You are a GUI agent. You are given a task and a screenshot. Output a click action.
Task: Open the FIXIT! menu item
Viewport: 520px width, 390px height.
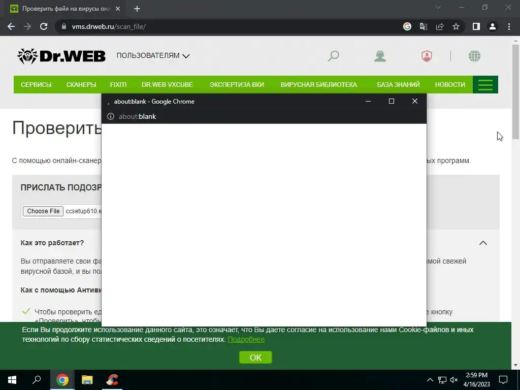click(118, 85)
